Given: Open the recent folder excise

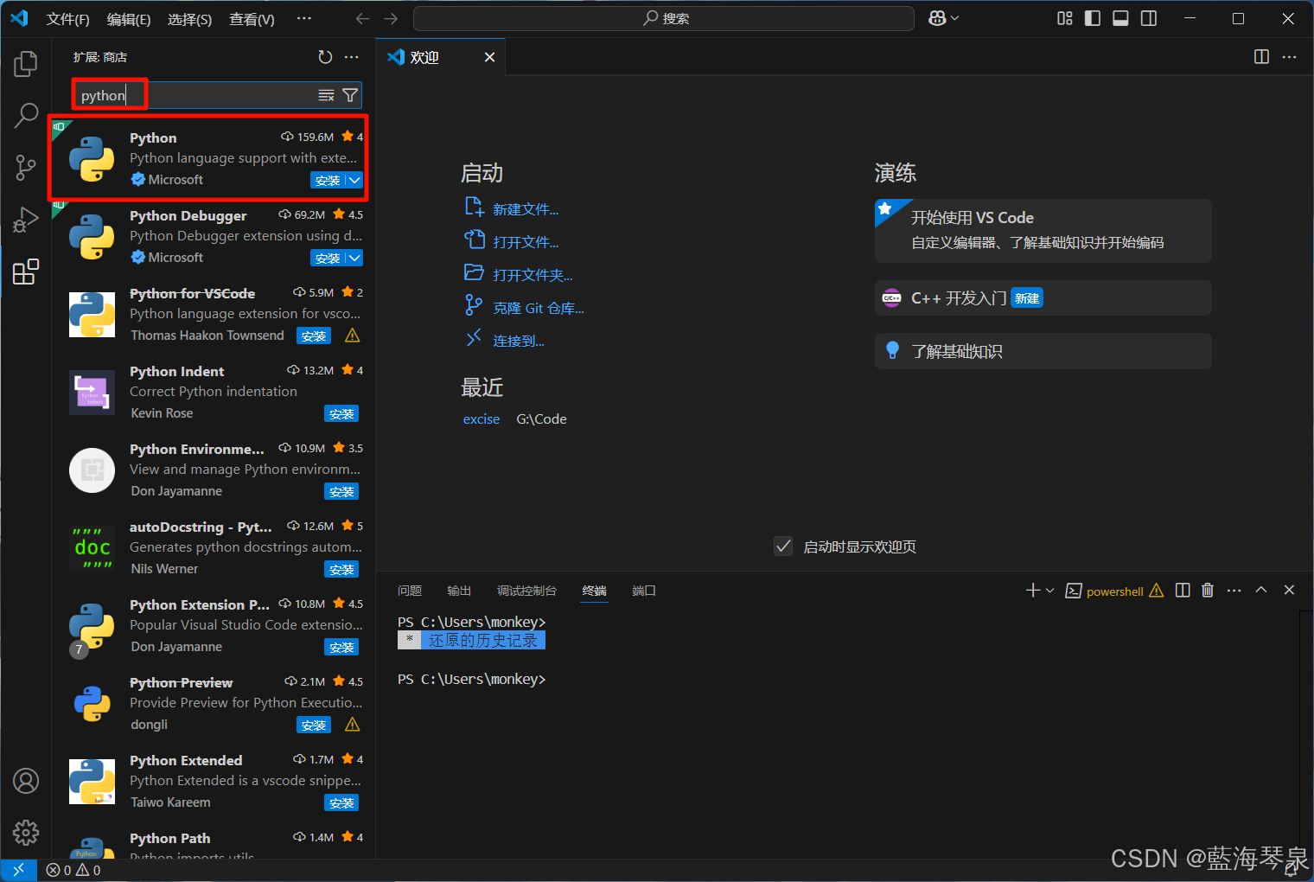Looking at the screenshot, I should pyautogui.click(x=482, y=419).
